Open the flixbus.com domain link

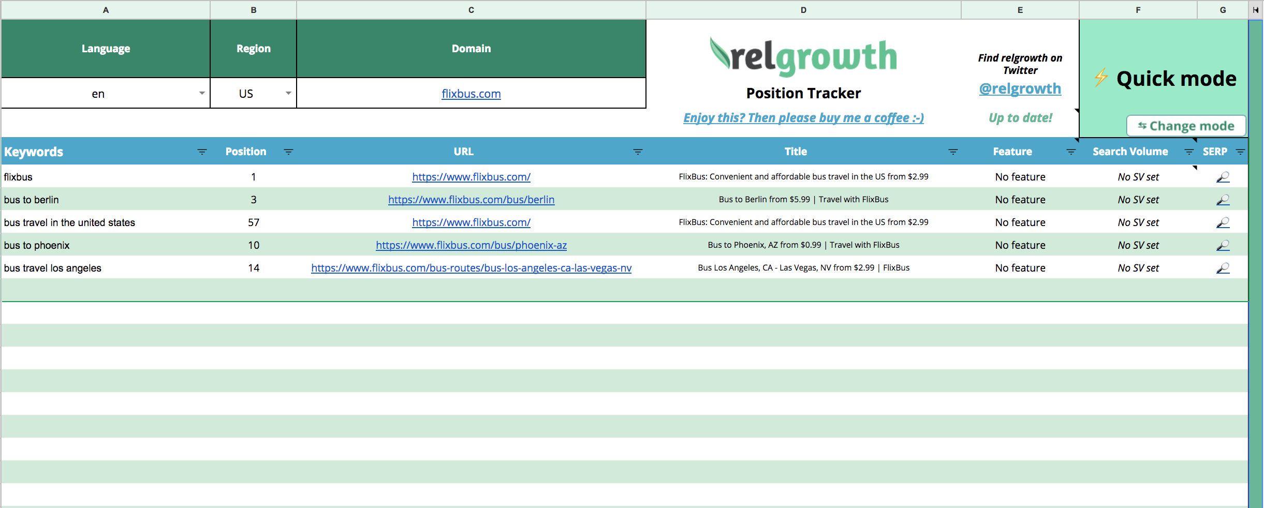(x=471, y=94)
